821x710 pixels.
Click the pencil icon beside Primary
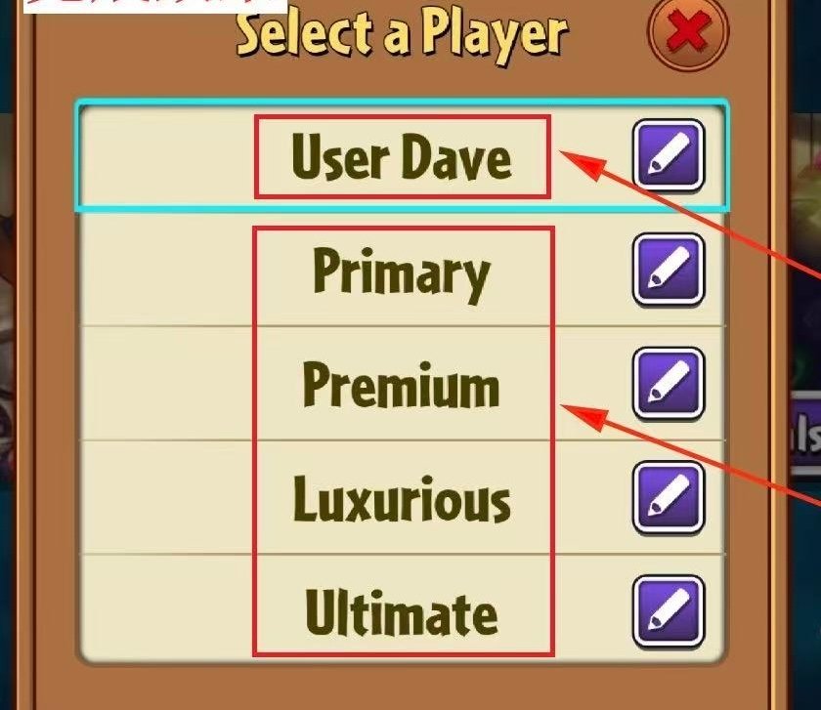(669, 270)
